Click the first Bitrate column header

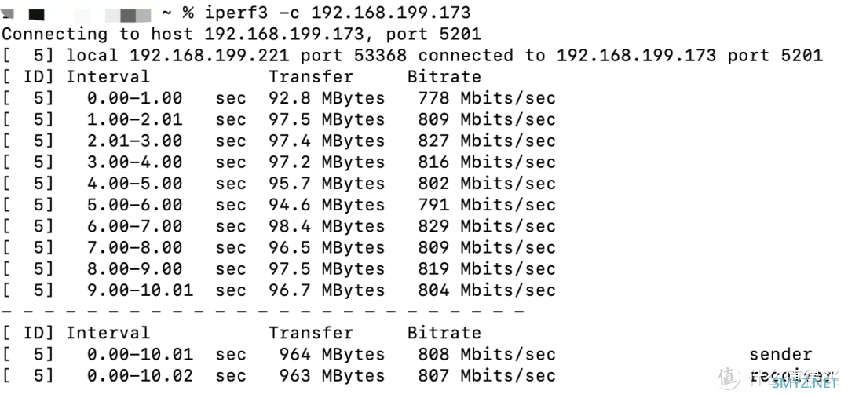(444, 77)
